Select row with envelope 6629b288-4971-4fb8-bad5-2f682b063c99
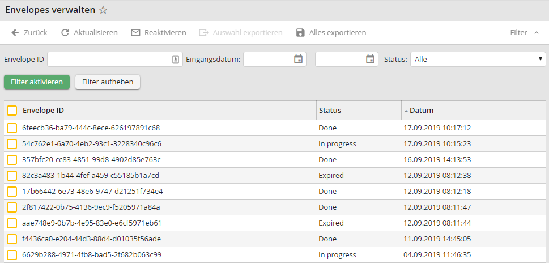 [x=12, y=255]
